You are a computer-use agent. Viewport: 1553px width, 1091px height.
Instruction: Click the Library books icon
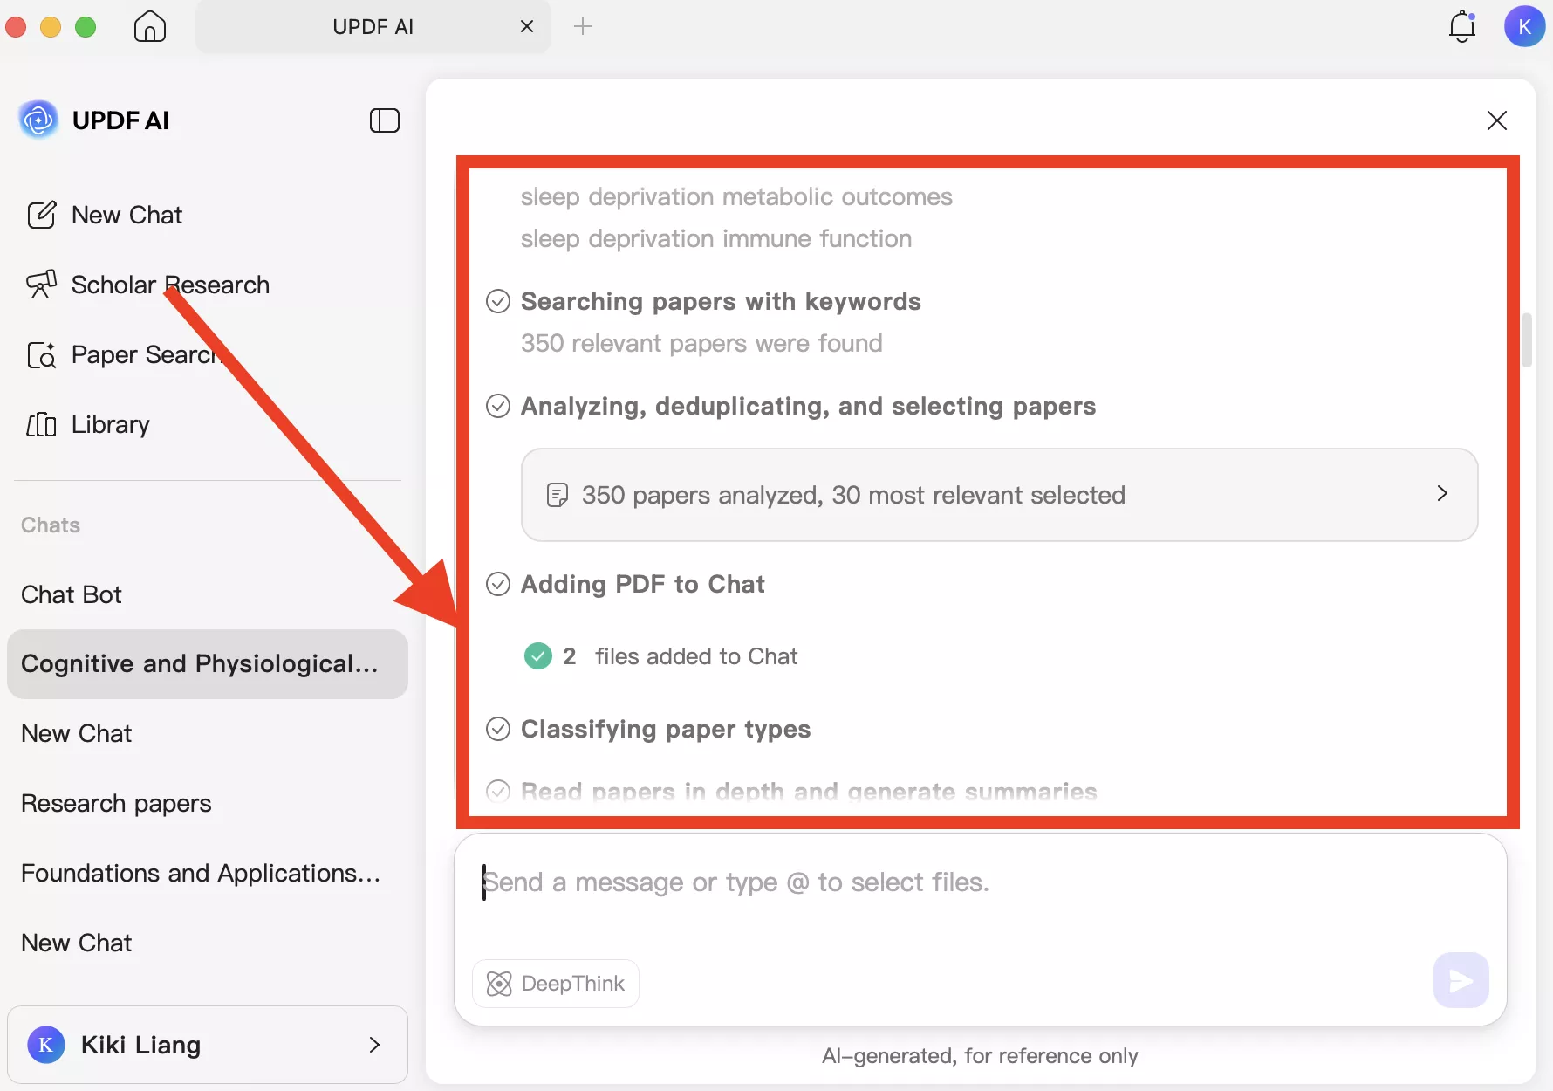[41, 424]
